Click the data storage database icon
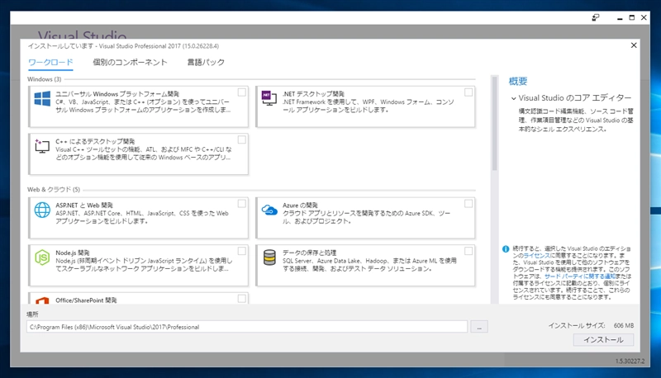This screenshot has height=378, width=661. tap(269, 258)
